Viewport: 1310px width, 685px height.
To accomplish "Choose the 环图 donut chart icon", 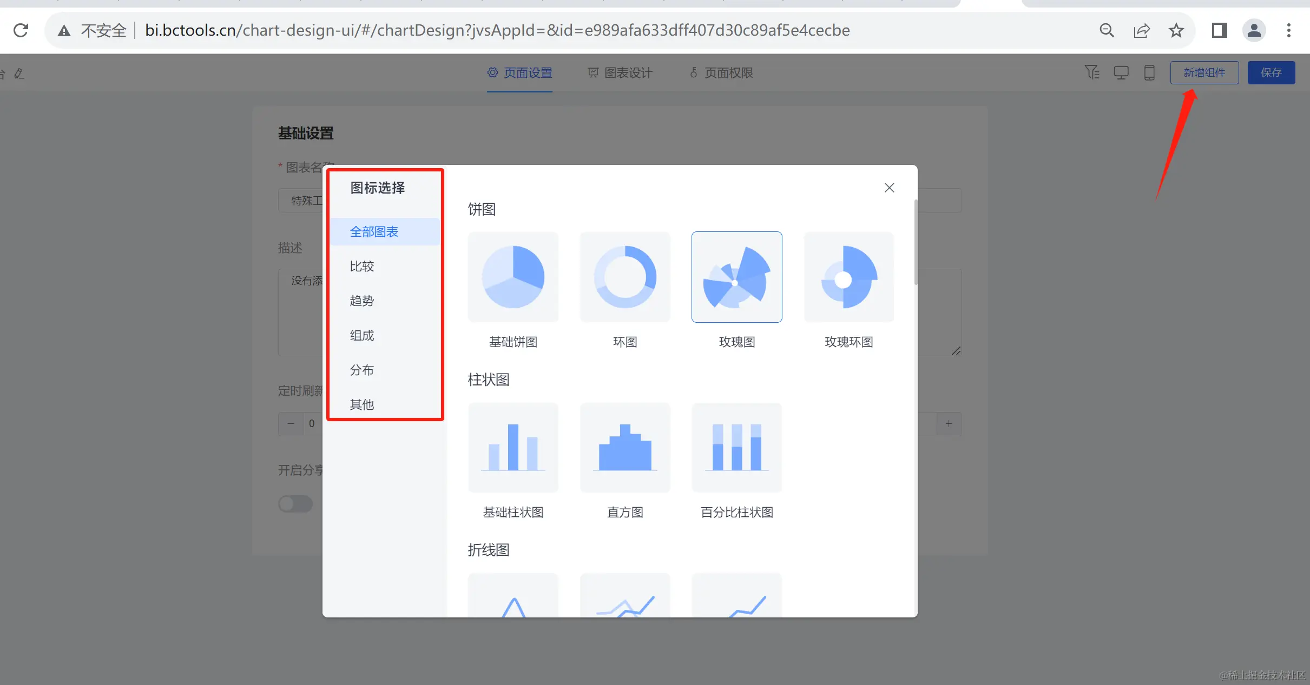I will 625,277.
